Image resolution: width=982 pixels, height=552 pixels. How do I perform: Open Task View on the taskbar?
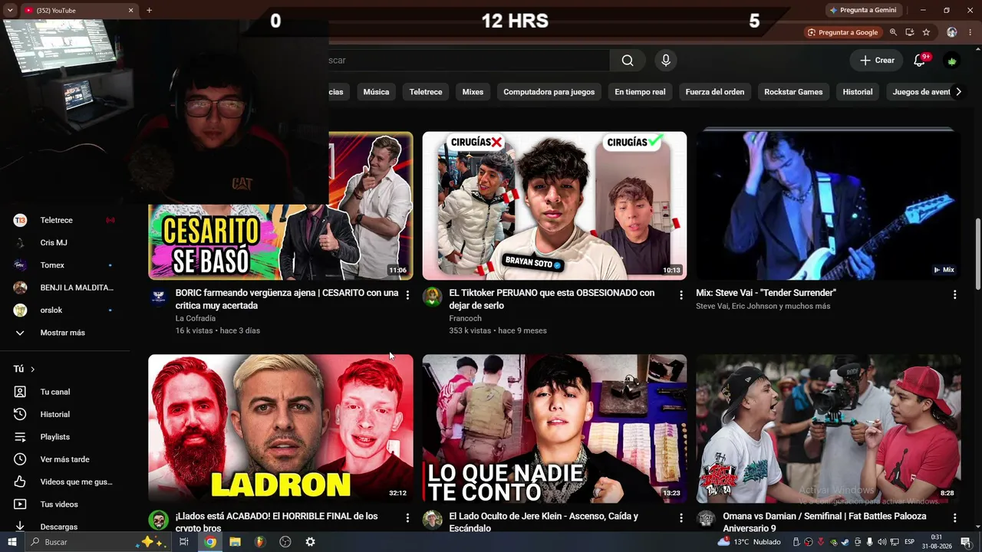[x=184, y=542]
